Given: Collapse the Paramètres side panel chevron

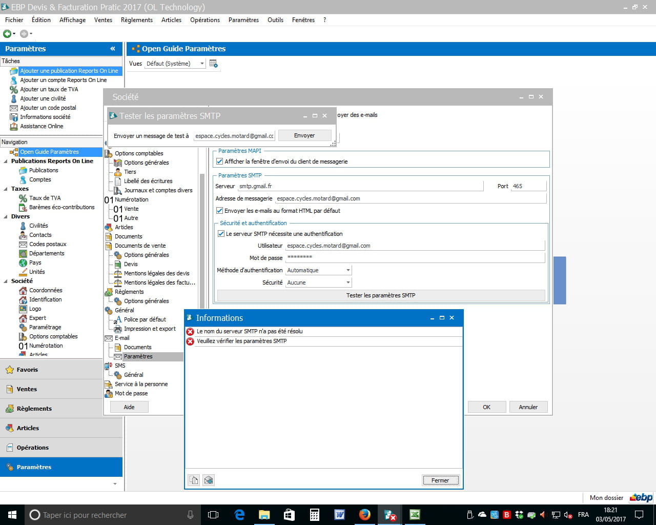Looking at the screenshot, I should [113, 49].
